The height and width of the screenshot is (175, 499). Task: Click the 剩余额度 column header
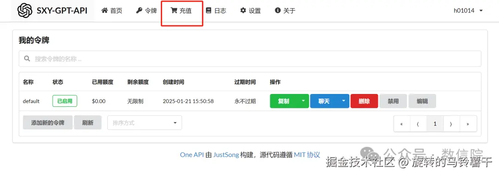(138, 82)
